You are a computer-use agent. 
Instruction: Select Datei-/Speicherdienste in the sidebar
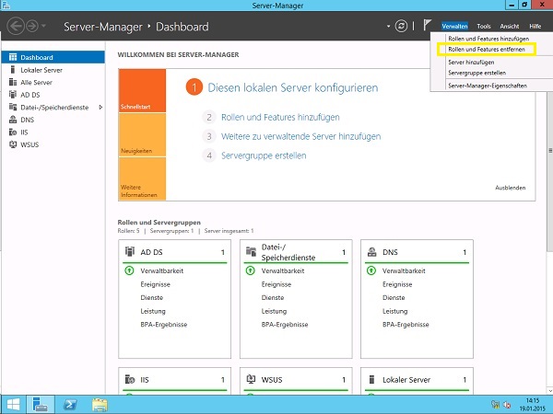53,108
